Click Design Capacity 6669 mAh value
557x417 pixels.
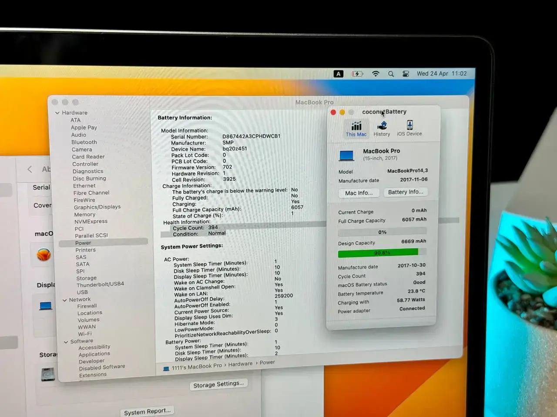413,242
